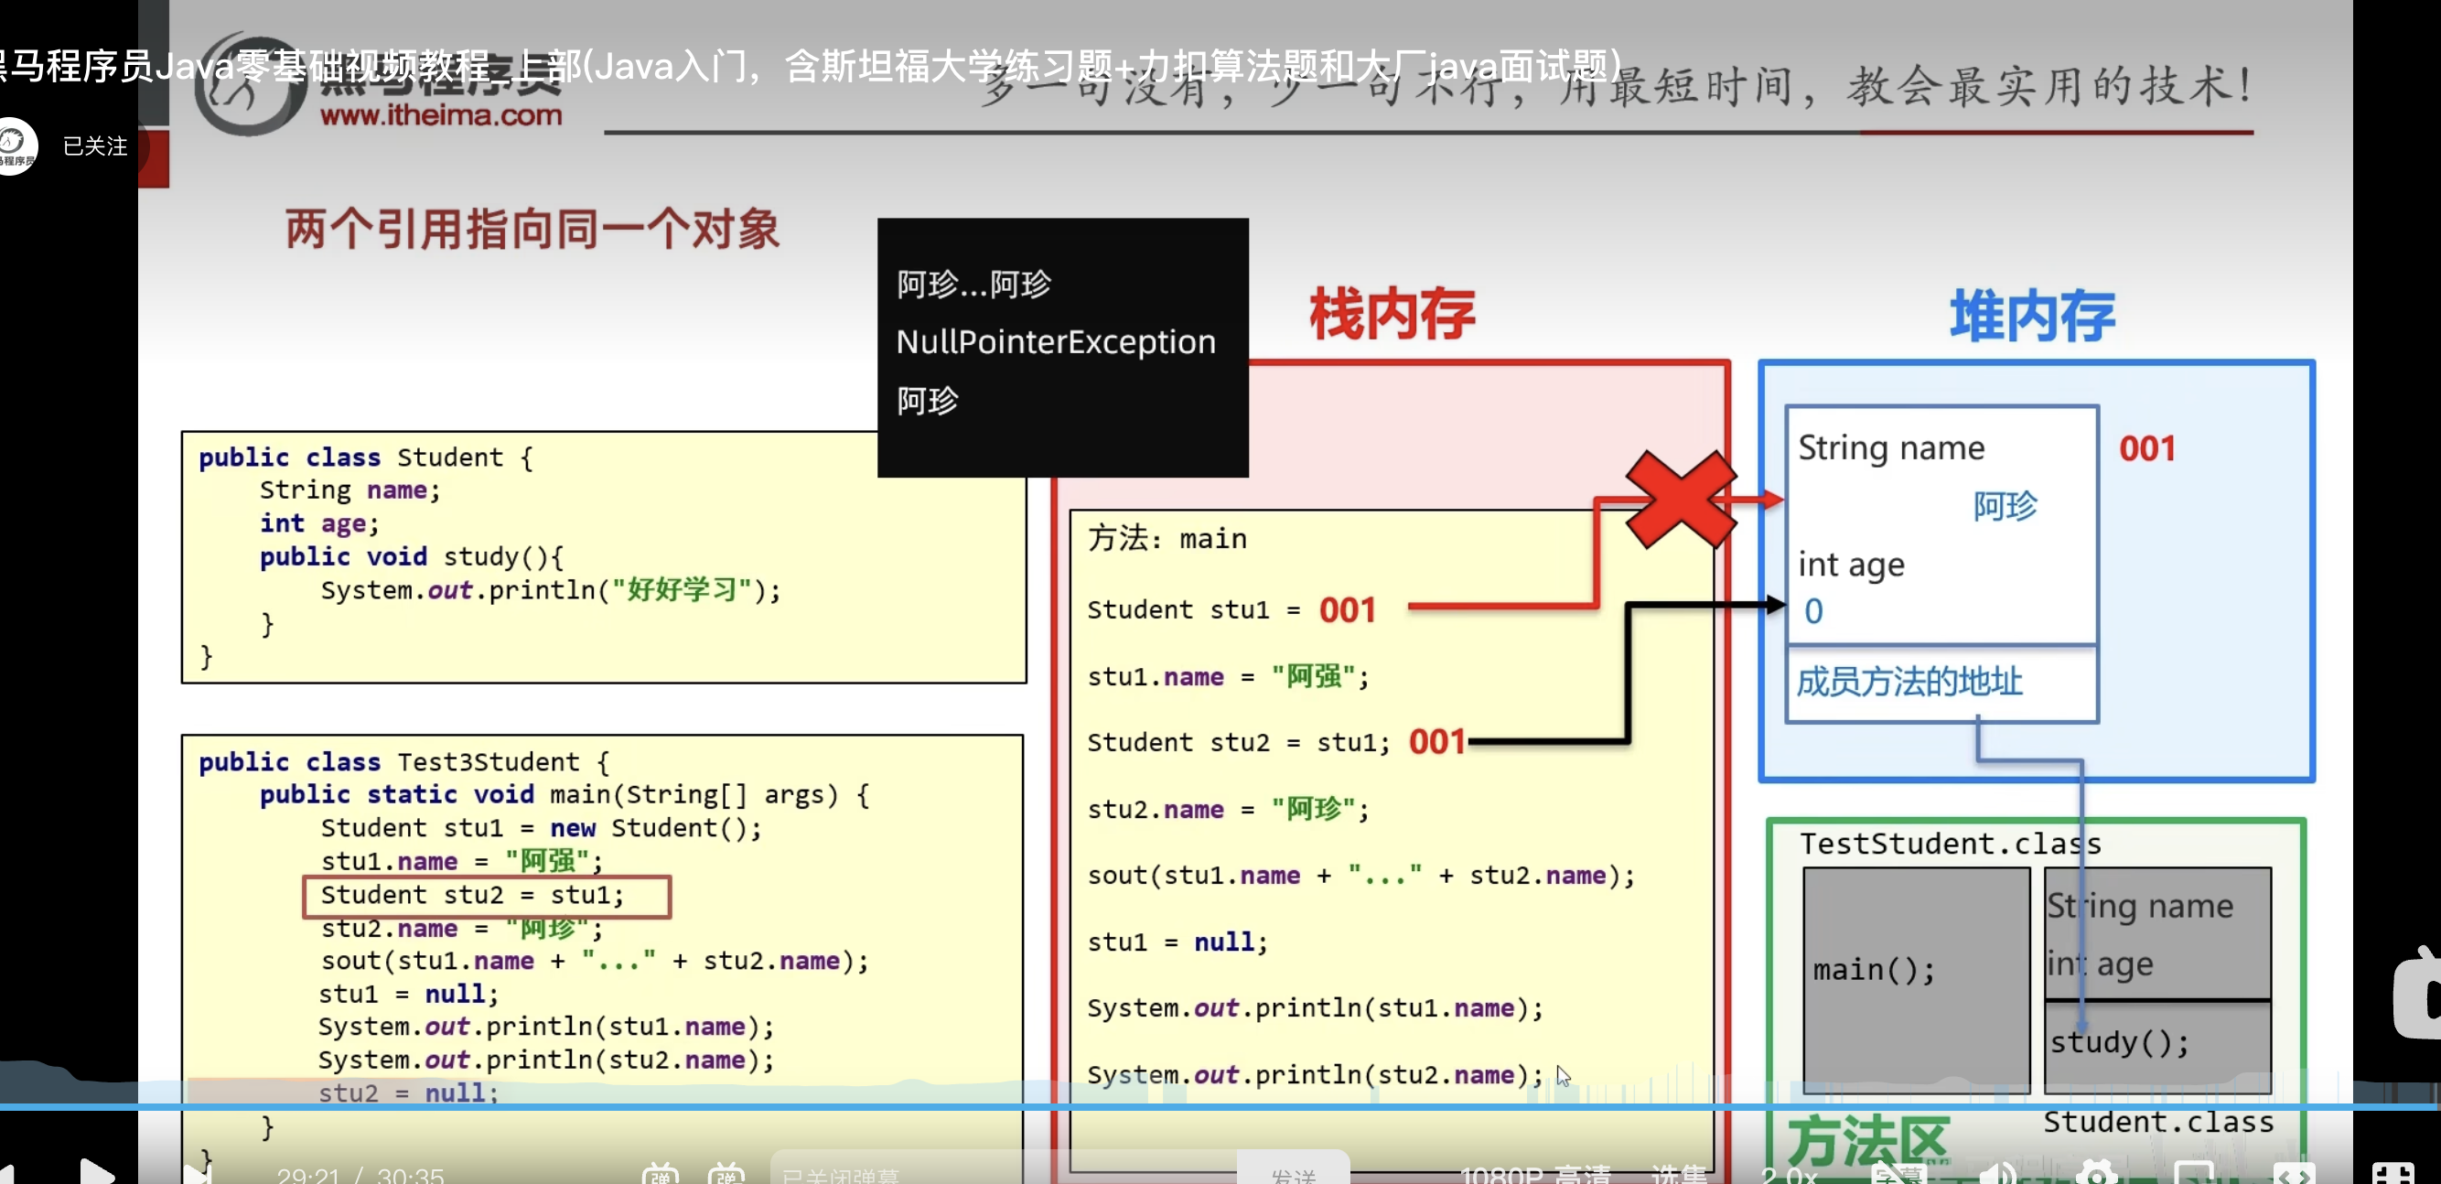This screenshot has height=1184, width=2441.
Task: Click the 29:21 / 30:35 time display
Action: [x=360, y=1176]
